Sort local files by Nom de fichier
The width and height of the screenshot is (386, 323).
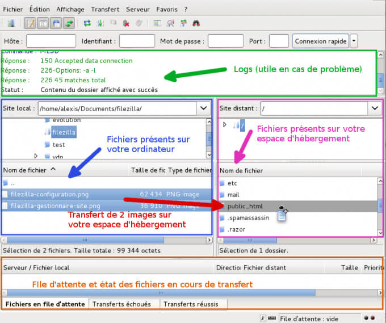coord(65,170)
